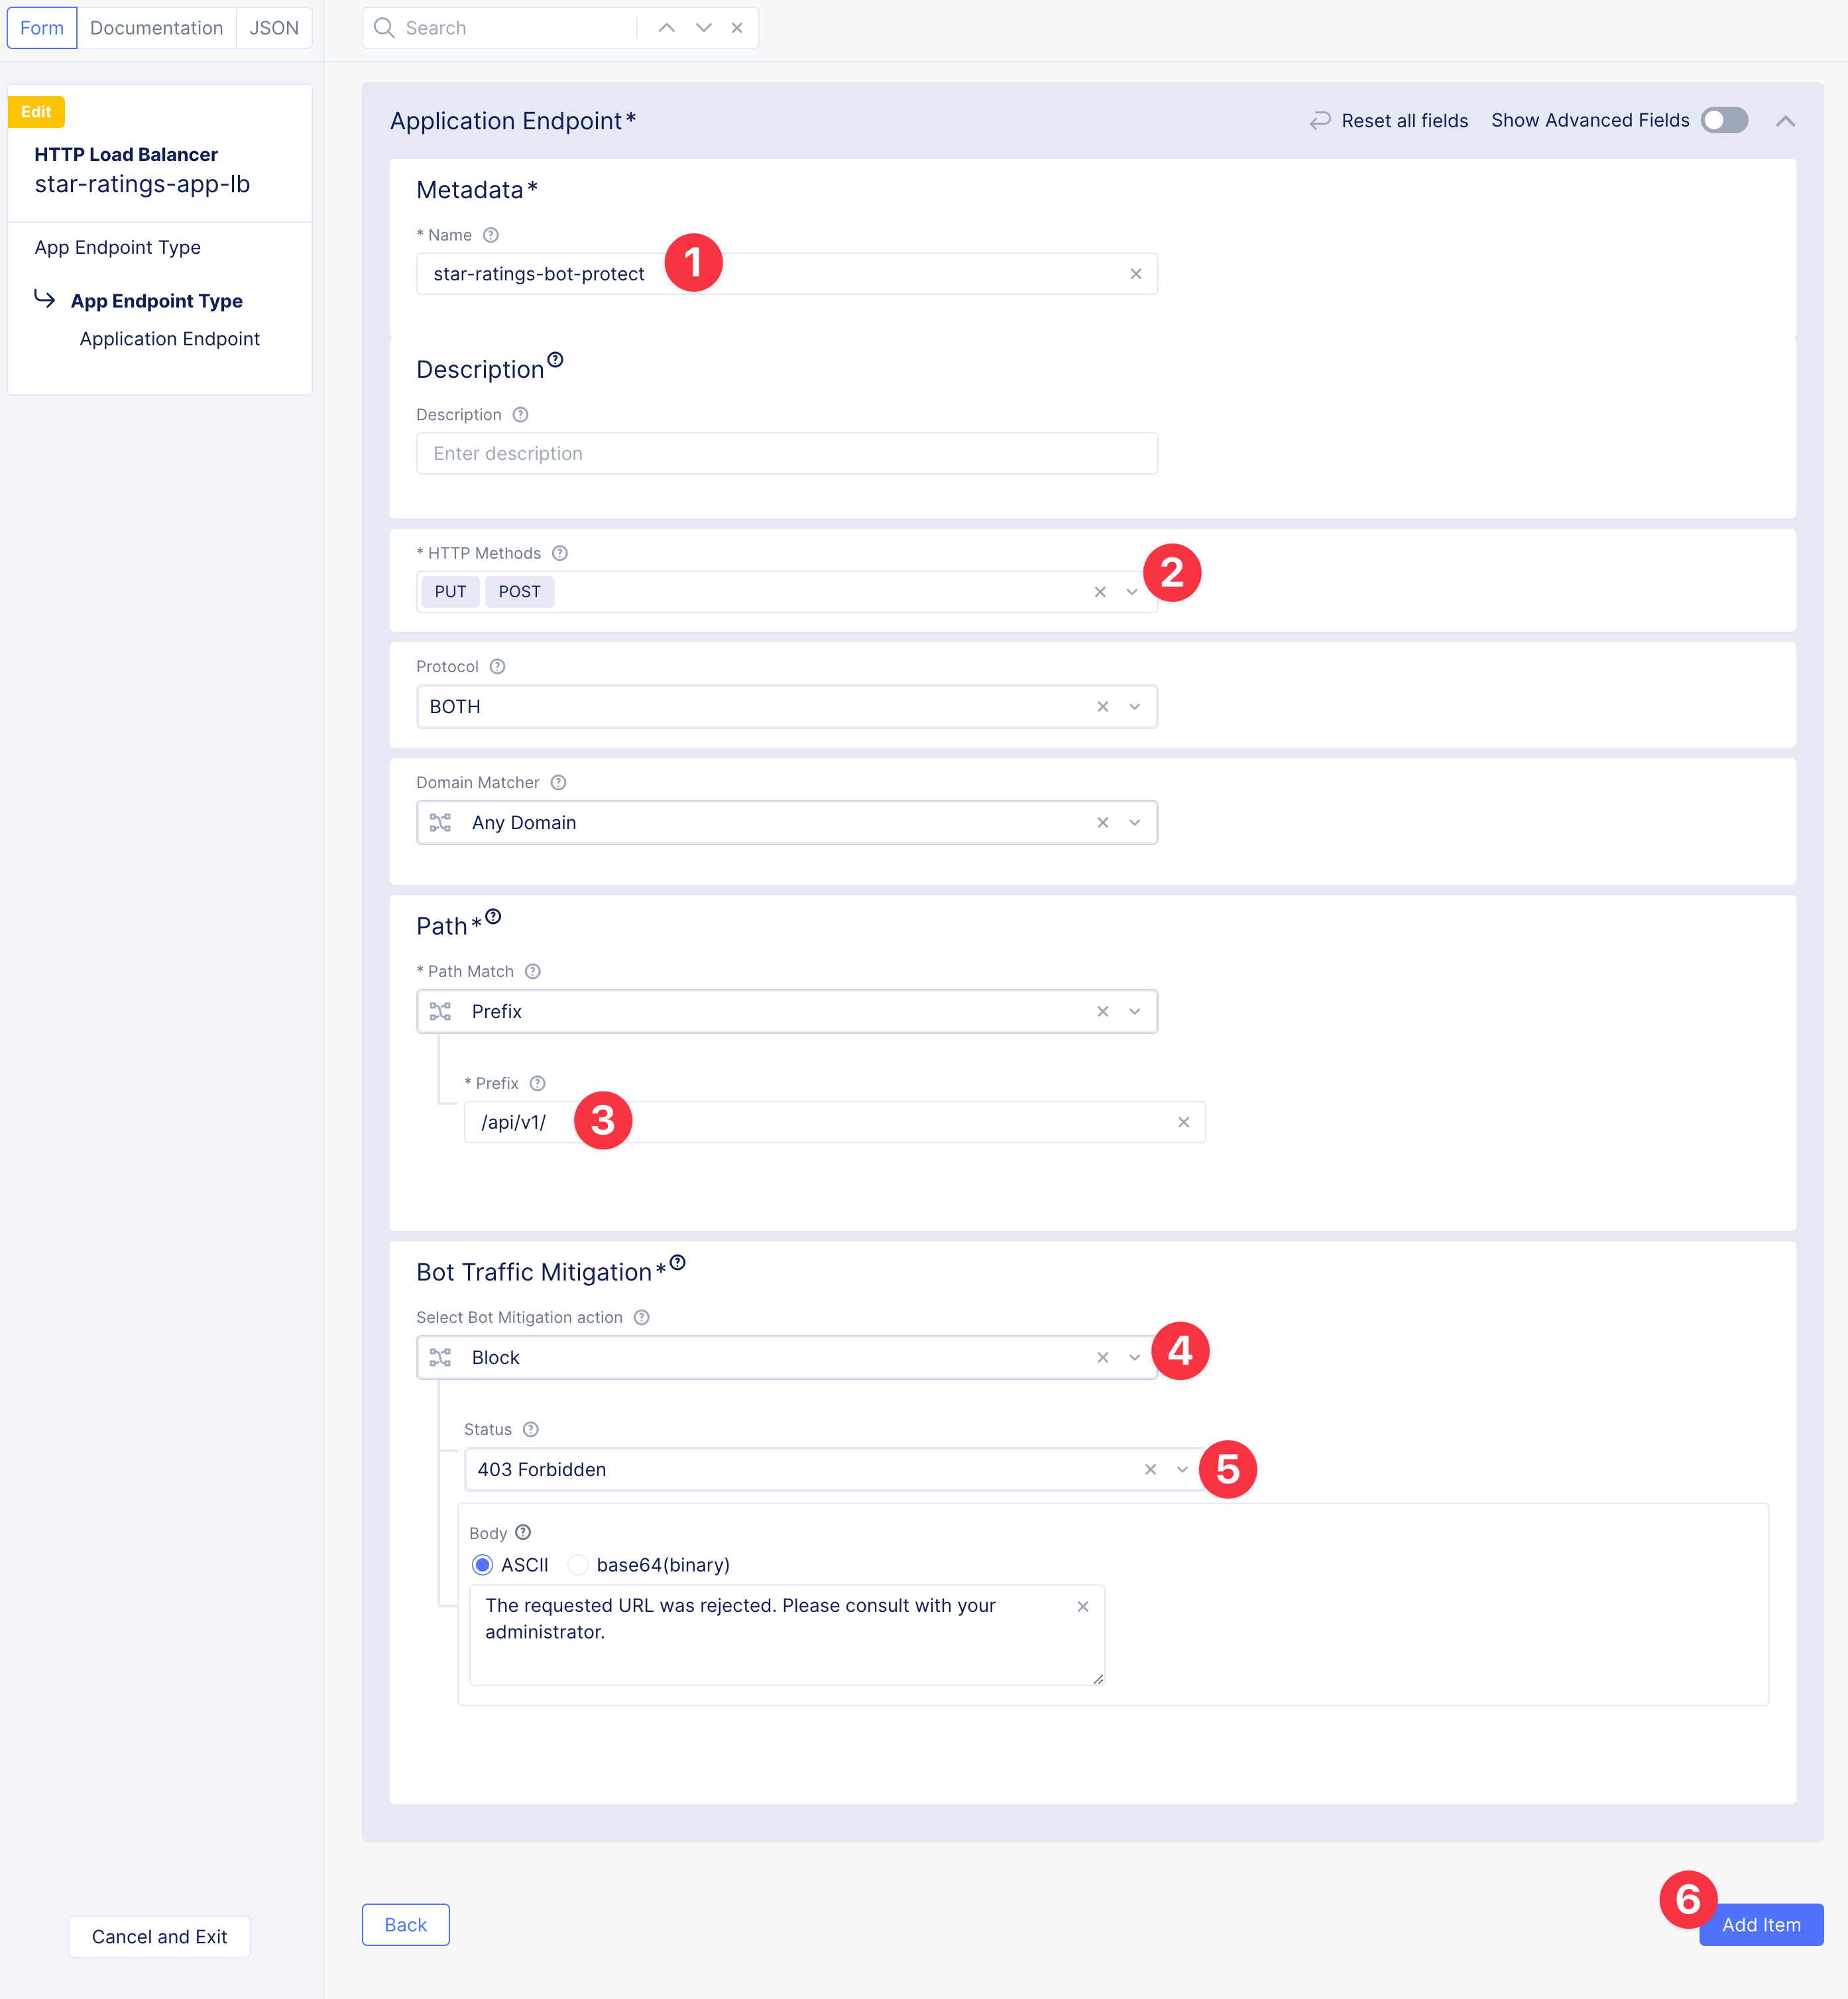
Task: Click the HTTP Methods help icon
Action: pos(560,553)
